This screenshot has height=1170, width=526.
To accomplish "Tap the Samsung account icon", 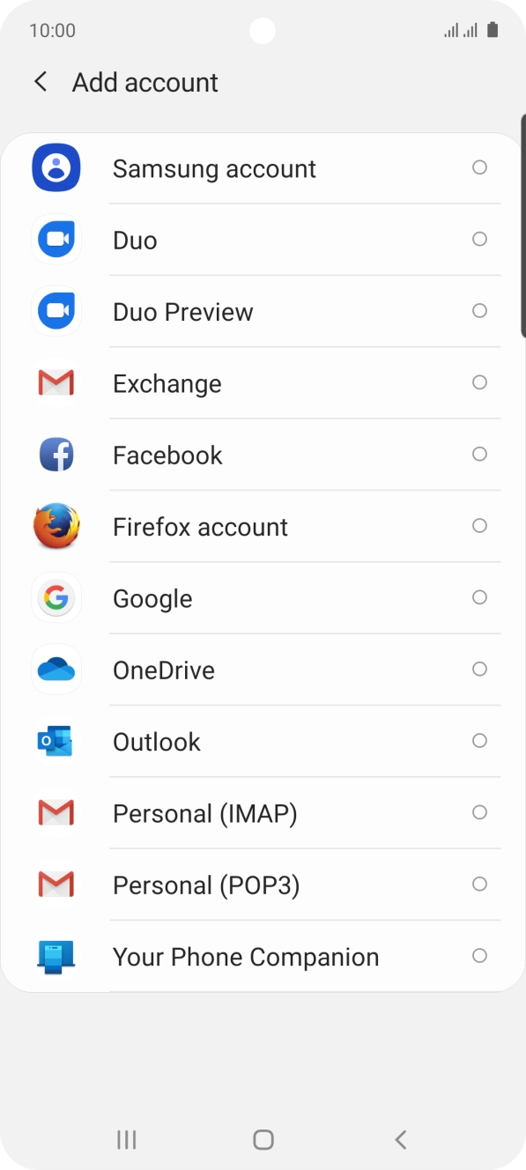I will pos(56,167).
